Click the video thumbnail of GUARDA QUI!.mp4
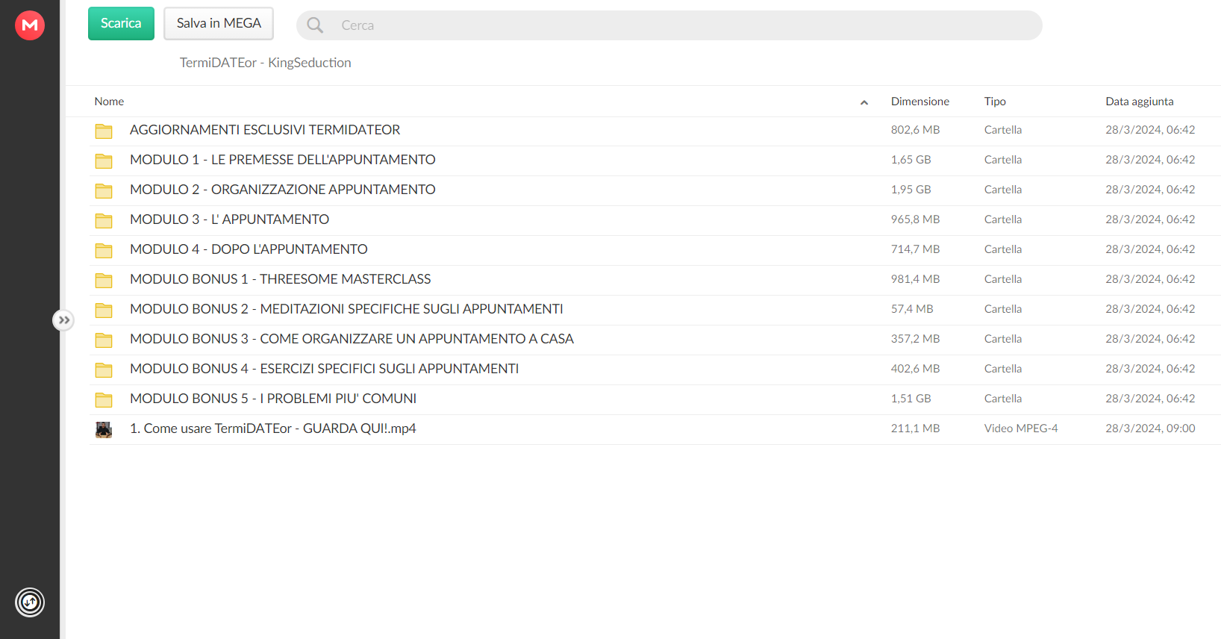1221x639 pixels. [104, 430]
